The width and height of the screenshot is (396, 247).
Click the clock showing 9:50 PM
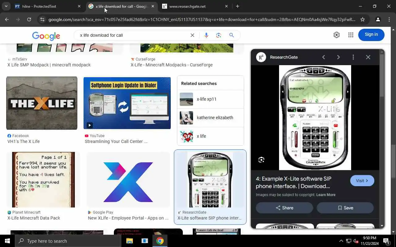click(x=370, y=238)
